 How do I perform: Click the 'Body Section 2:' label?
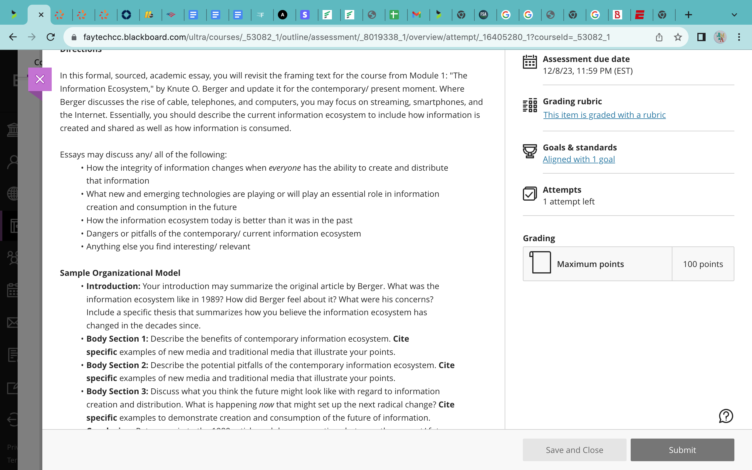117,365
